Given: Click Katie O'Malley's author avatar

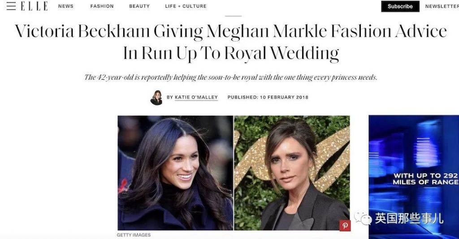Looking at the screenshot, I should (156, 97).
